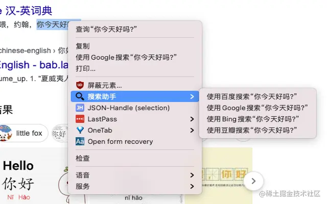Screen dimensions: 327x204
Task: Click the round next-arrow carousel button
Action: point(253,181)
